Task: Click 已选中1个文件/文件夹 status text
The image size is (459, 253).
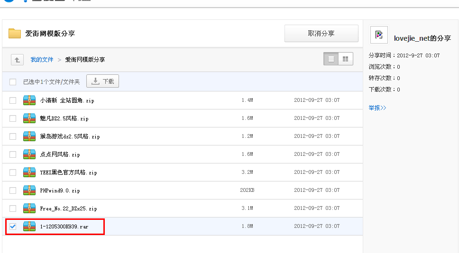Action: tap(52, 82)
